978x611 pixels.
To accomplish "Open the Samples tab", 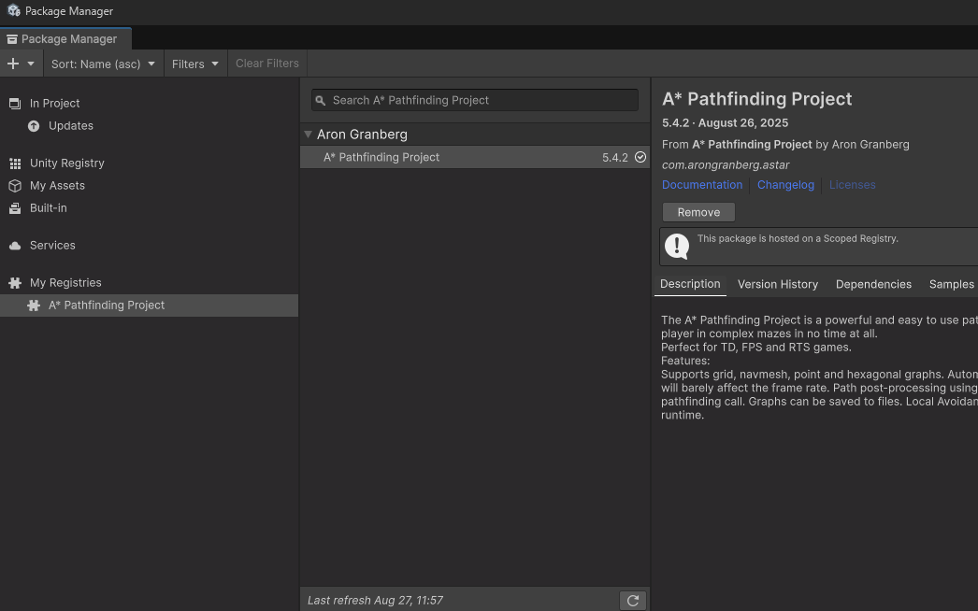I will (951, 284).
